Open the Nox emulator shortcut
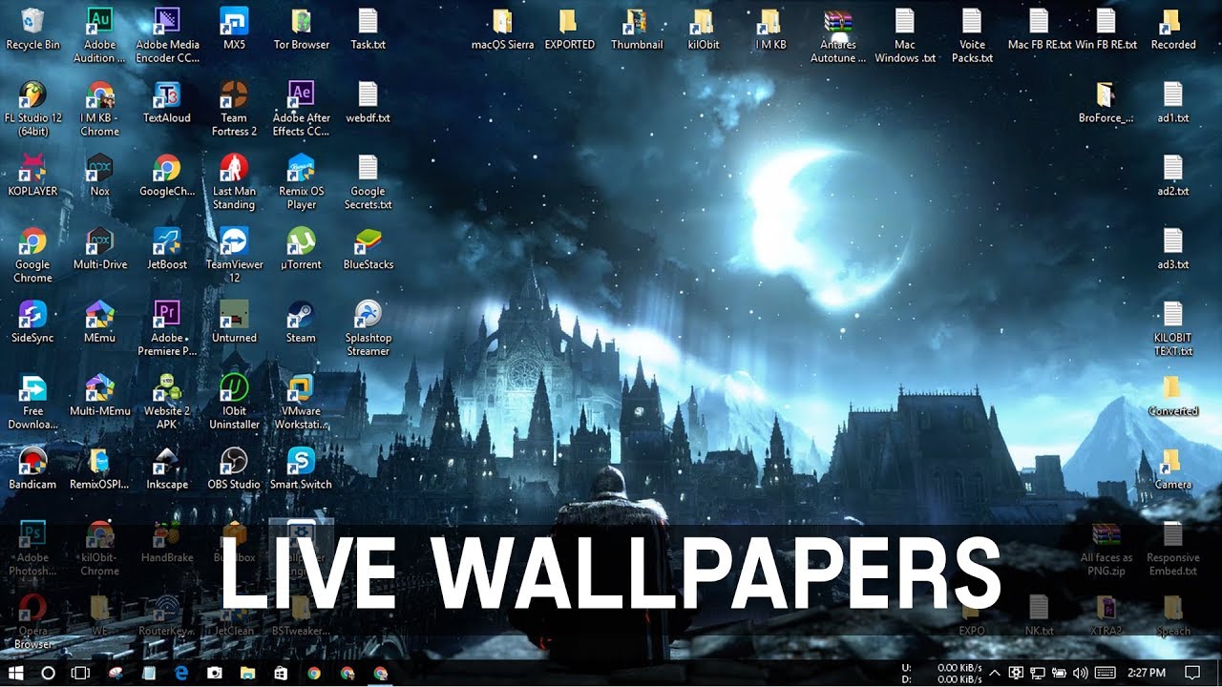1222x687 pixels. 99,176
